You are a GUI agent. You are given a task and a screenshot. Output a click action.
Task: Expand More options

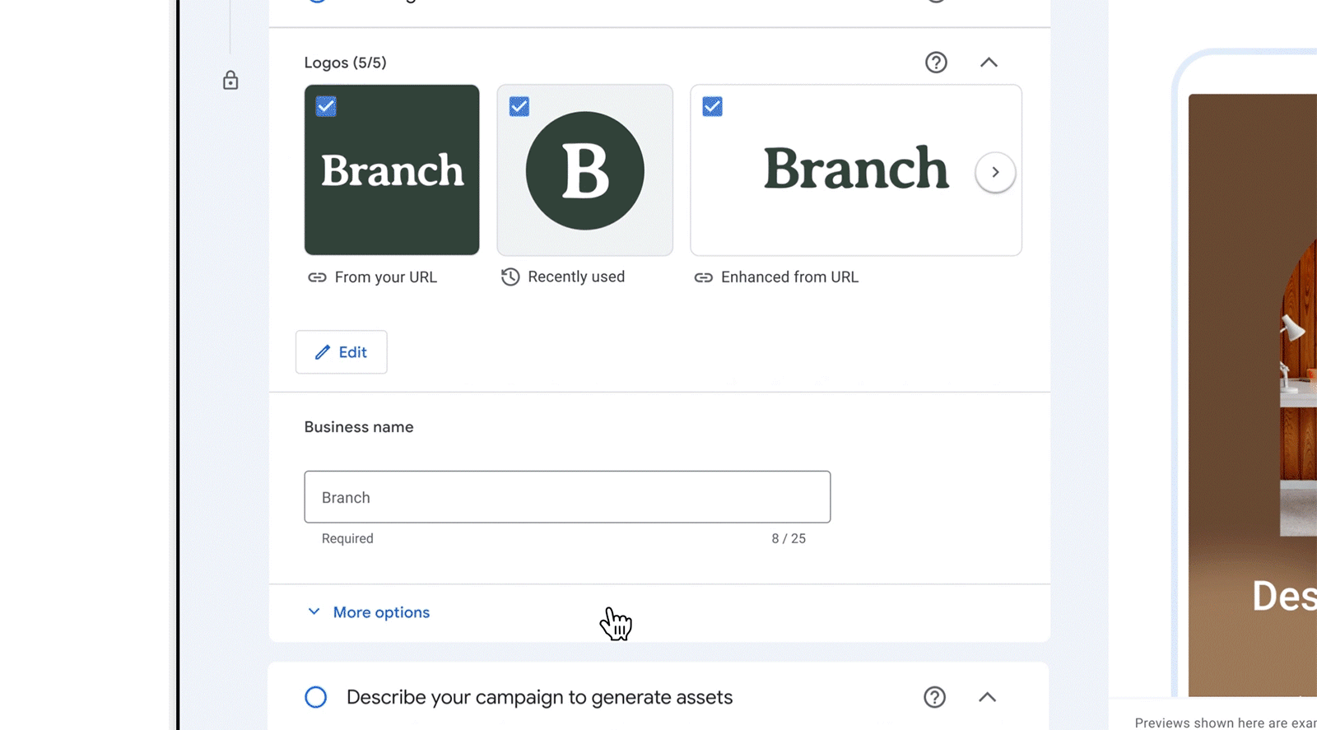click(x=367, y=612)
